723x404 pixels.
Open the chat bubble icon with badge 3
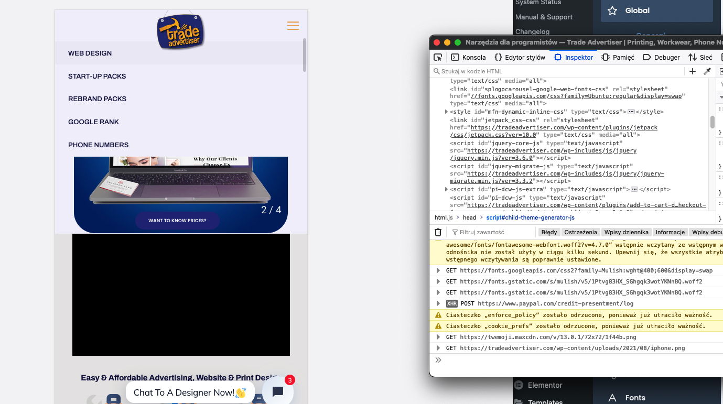point(278,391)
